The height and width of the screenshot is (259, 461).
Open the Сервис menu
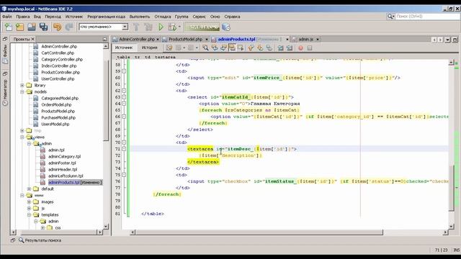pos(199,17)
